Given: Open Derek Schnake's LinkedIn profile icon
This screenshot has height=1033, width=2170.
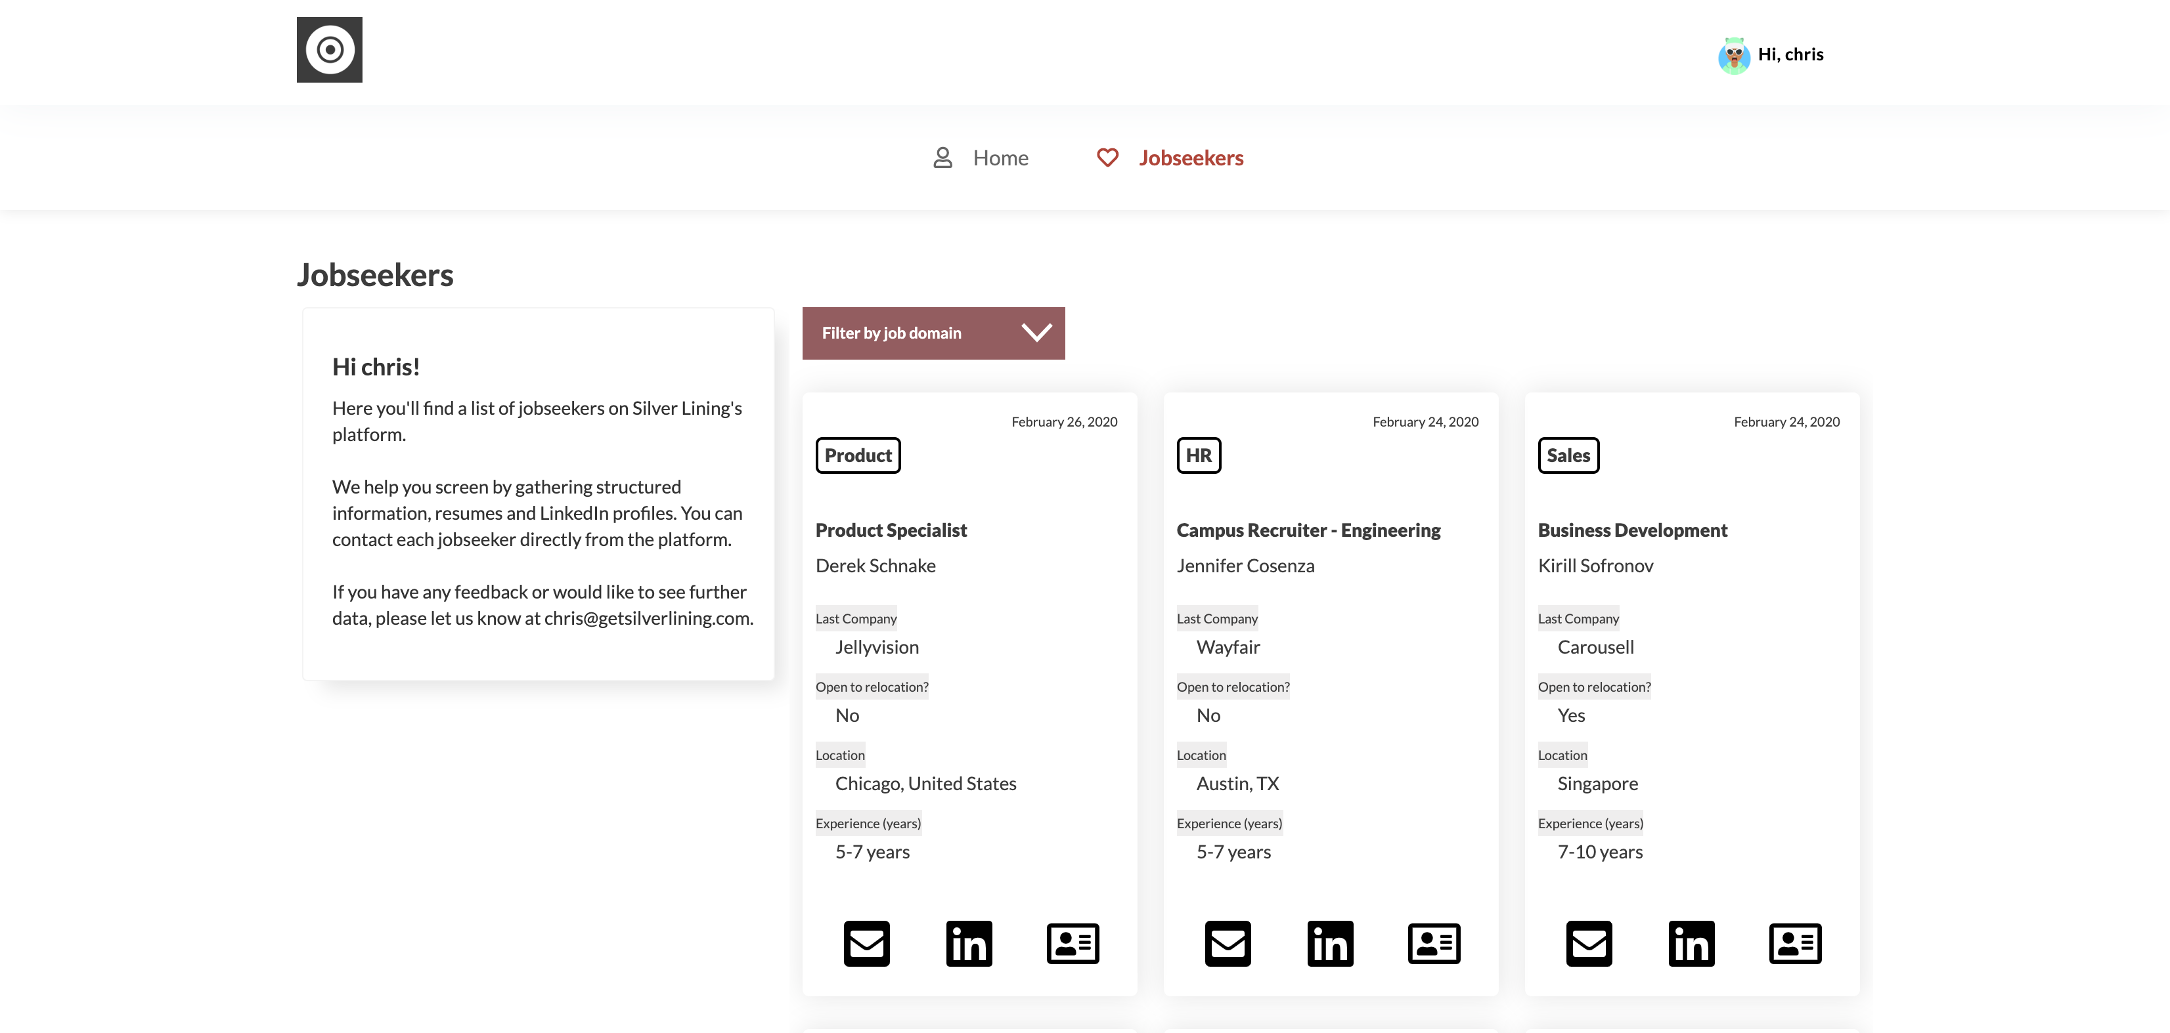Looking at the screenshot, I should [969, 943].
